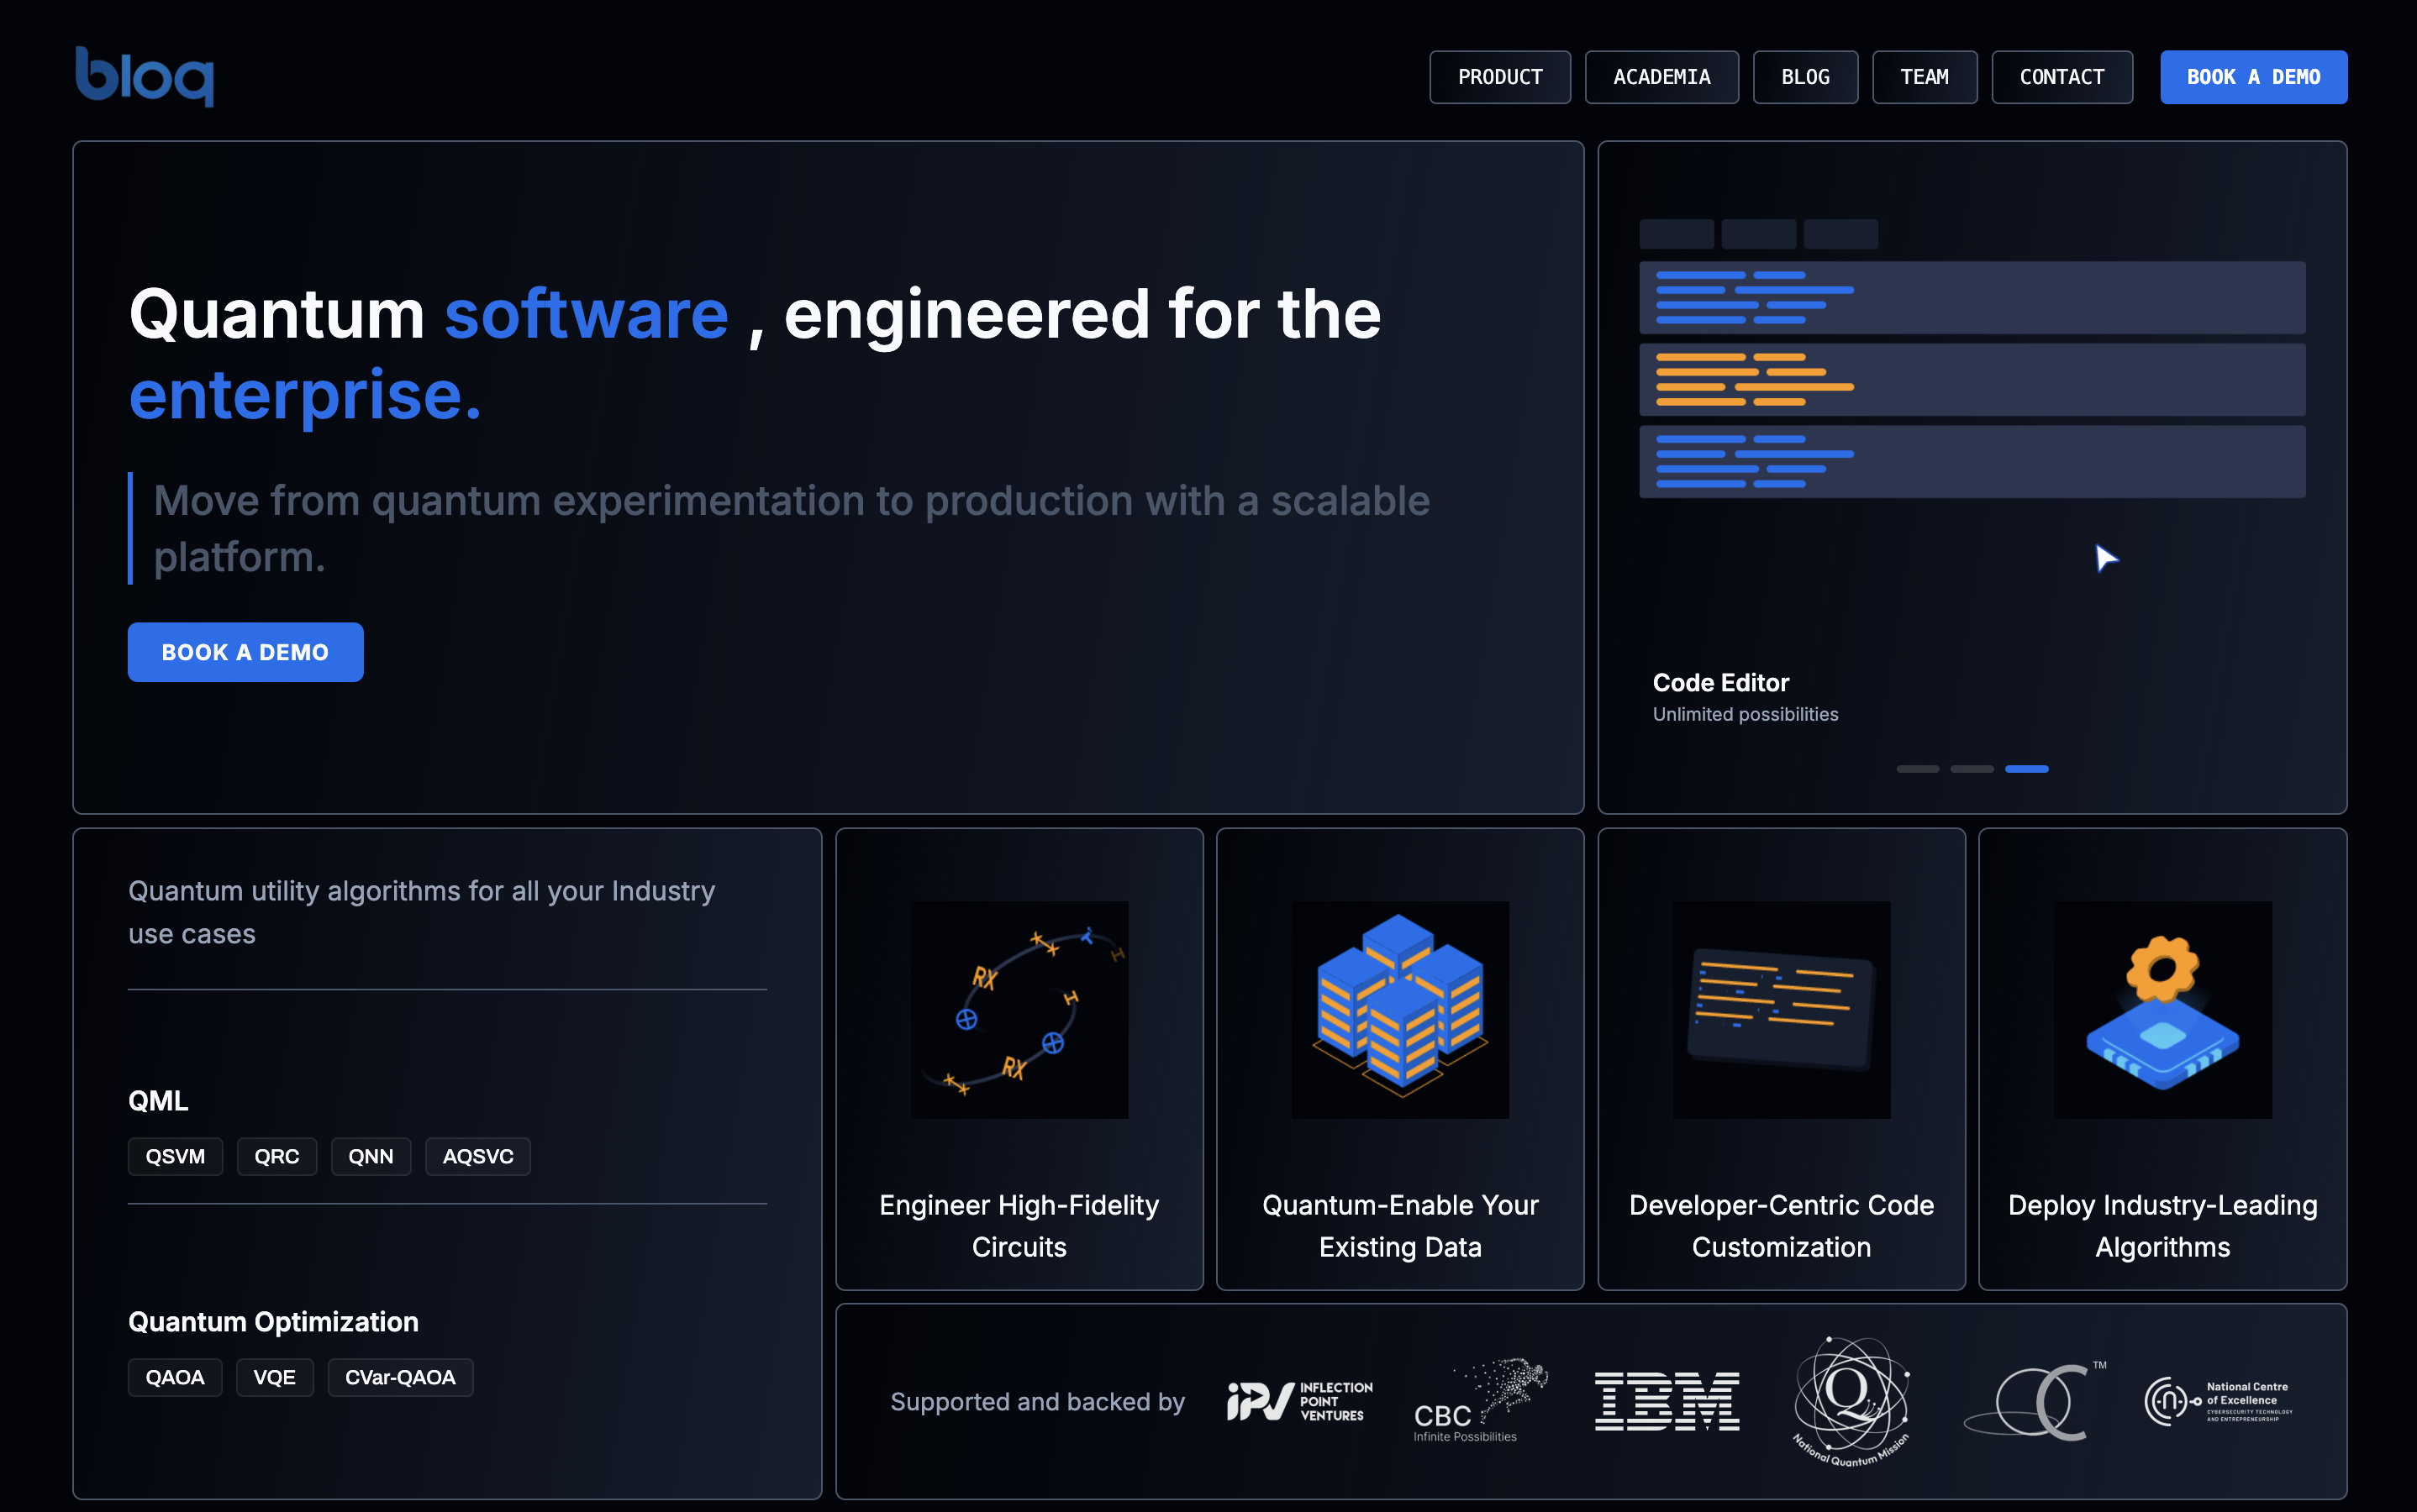Click the bottom blue code block
The width and height of the screenshot is (2417, 1512).
(x=1972, y=462)
